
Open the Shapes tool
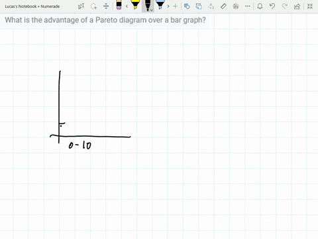click(x=187, y=6)
